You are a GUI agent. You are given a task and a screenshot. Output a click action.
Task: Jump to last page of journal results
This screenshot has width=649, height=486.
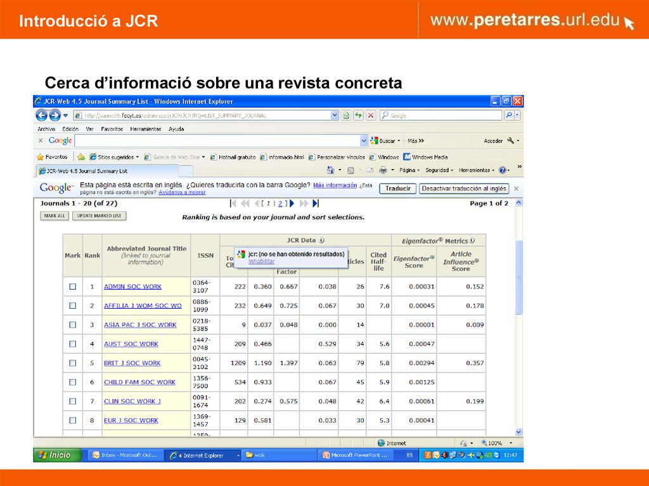click(316, 203)
